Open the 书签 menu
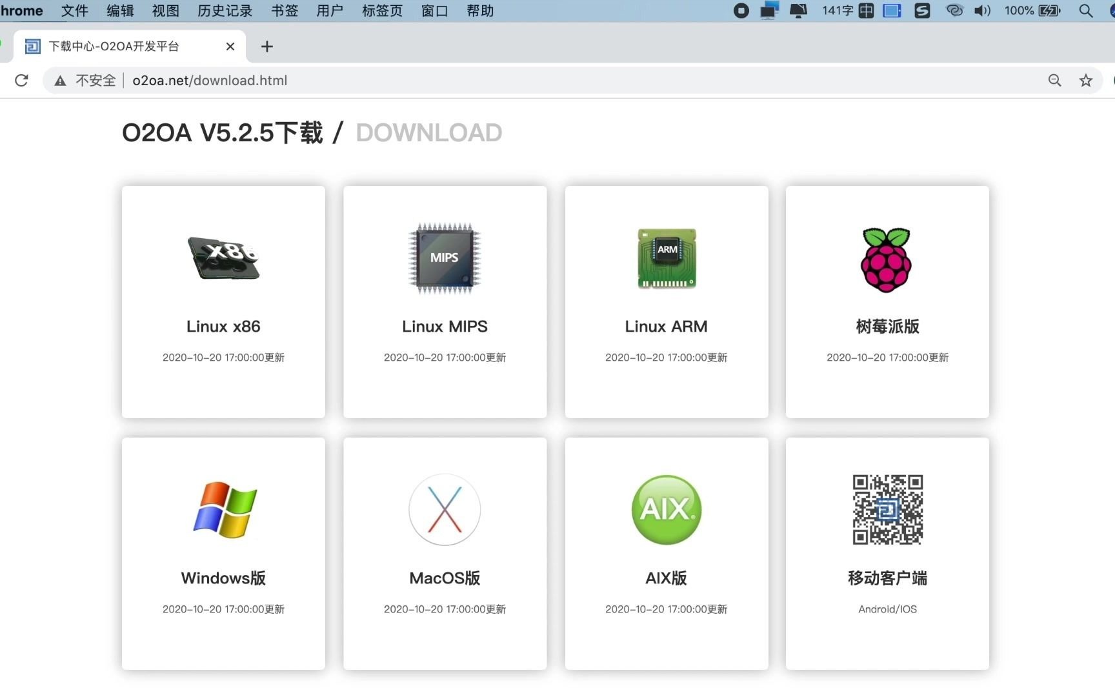 point(285,10)
